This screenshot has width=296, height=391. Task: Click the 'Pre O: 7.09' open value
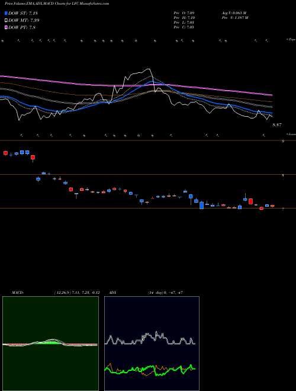click(184, 12)
